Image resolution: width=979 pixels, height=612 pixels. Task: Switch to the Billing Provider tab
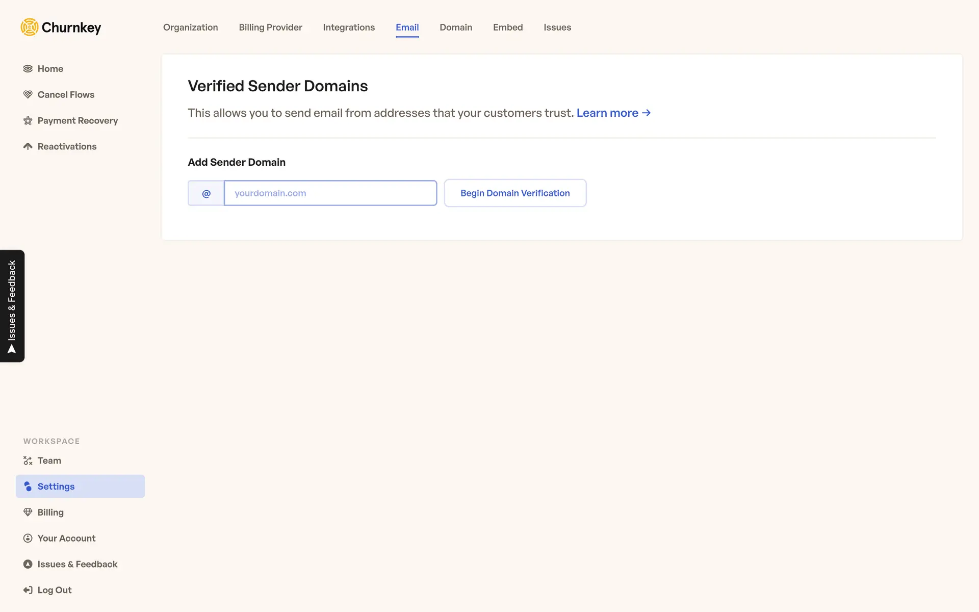point(270,28)
